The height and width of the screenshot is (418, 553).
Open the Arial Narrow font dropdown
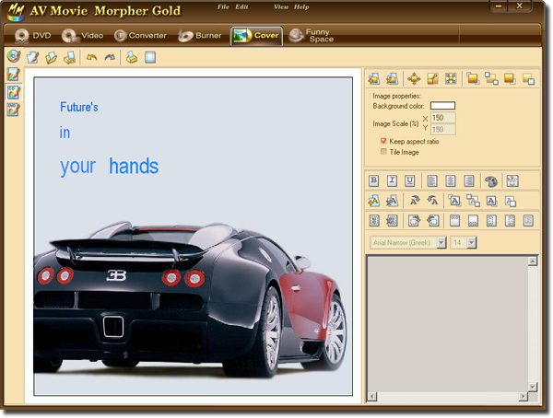[441, 242]
